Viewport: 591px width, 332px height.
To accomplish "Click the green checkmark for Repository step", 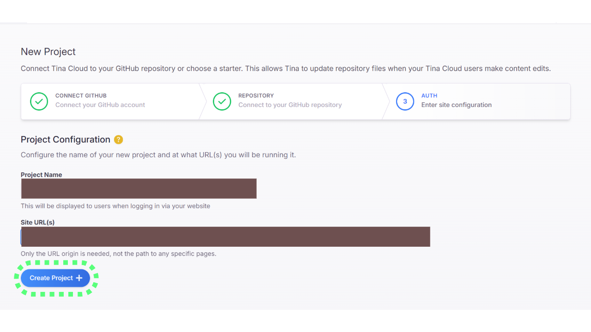I will coord(222,101).
